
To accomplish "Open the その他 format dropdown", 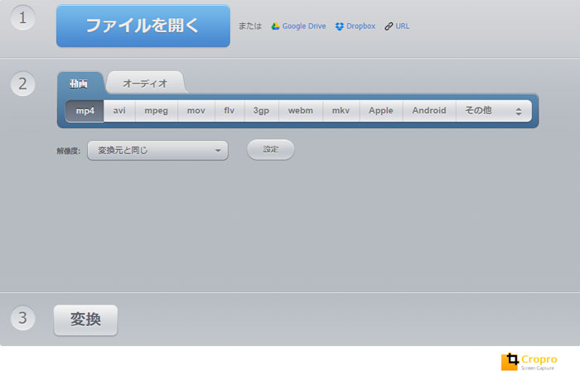I will click(x=494, y=111).
